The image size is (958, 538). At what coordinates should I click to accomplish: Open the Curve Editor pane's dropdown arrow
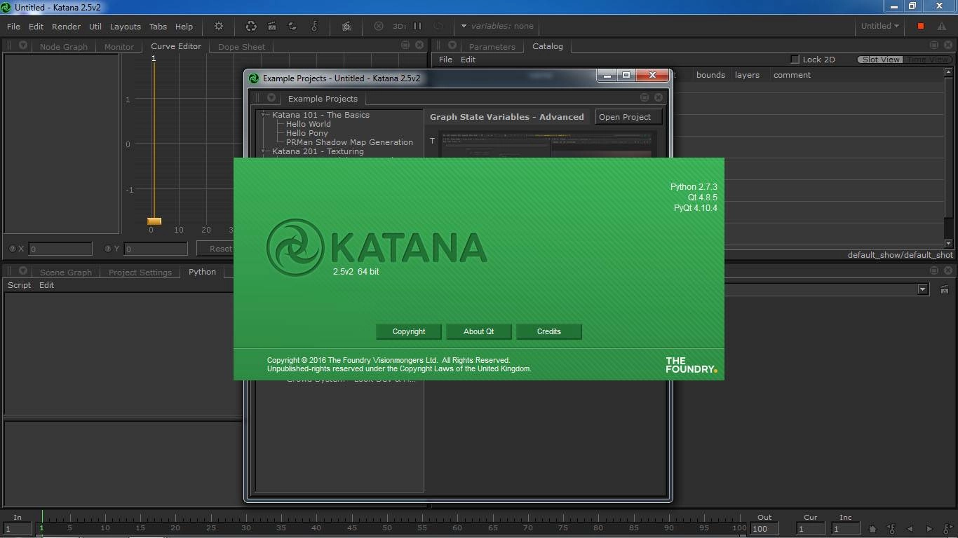(x=23, y=45)
